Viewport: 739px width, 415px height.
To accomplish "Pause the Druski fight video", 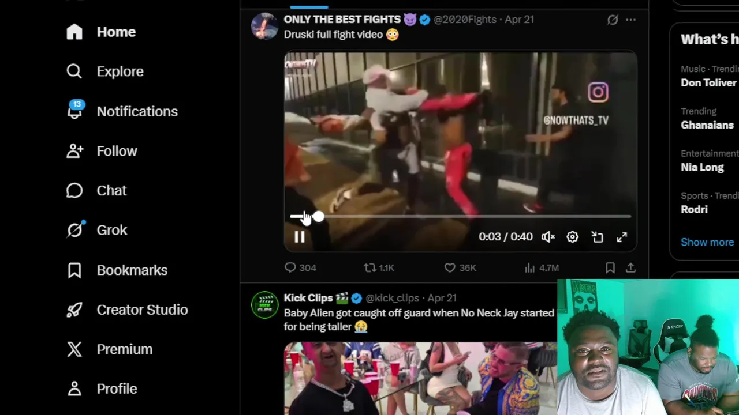I will click(x=299, y=237).
